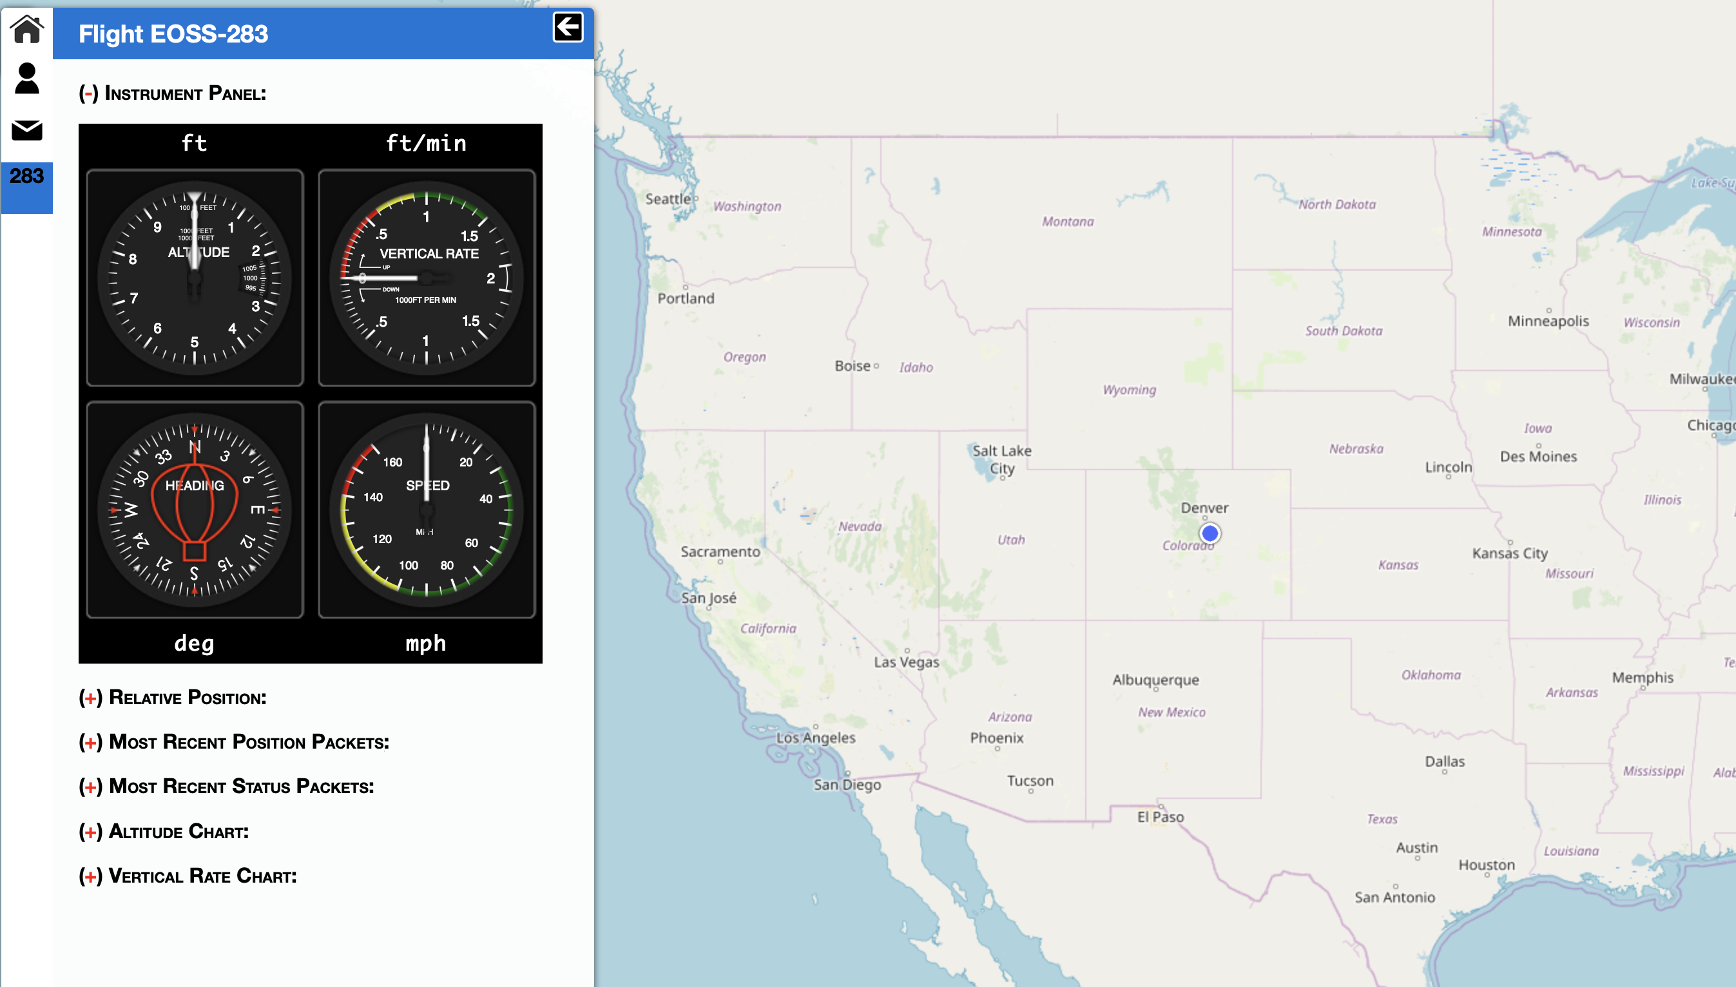The height and width of the screenshot is (987, 1736).
Task: Click the back arrow in the flight header
Action: click(x=568, y=27)
